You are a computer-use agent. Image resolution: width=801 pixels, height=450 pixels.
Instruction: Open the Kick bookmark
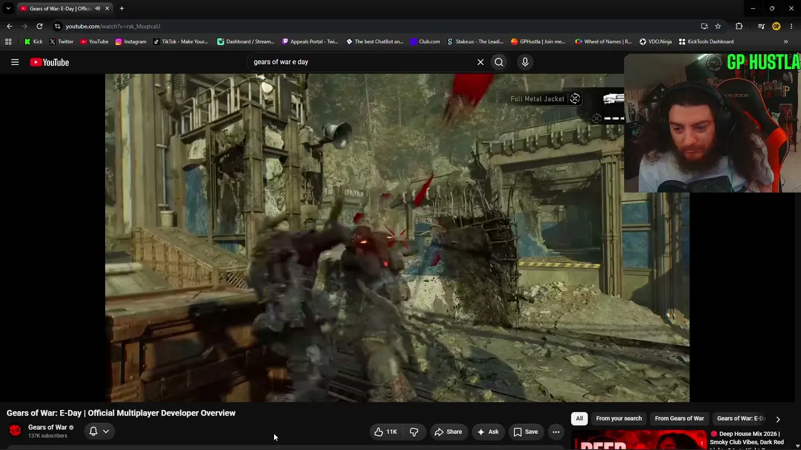pyautogui.click(x=33, y=42)
